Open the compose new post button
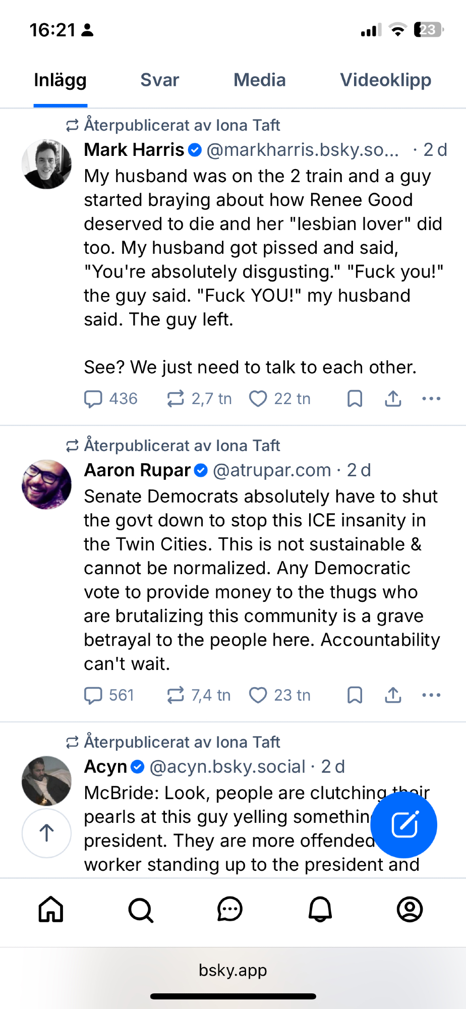The width and height of the screenshot is (466, 1009). point(403,825)
